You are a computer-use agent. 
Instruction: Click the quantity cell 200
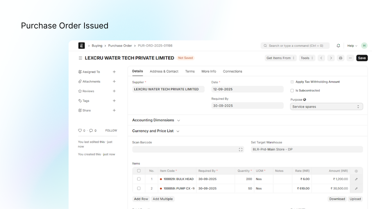[244, 179]
